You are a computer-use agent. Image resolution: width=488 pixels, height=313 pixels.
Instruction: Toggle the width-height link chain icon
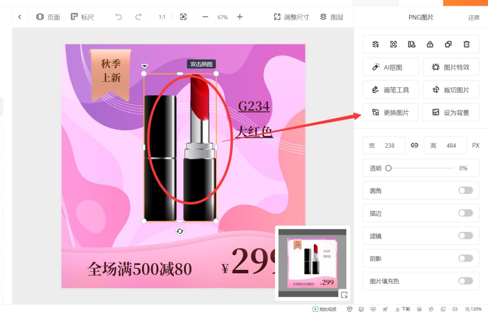(414, 145)
